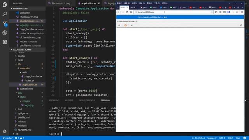249x140 pixels.
Task: Open the Extensions view in activity bar
Action: click(5, 42)
